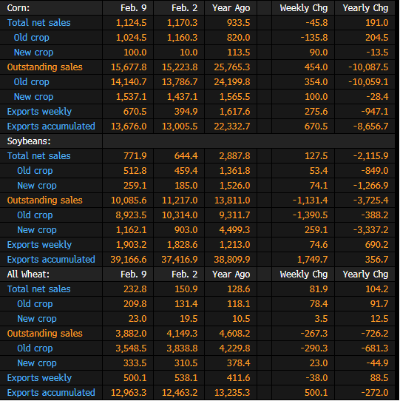The width and height of the screenshot is (400, 401).
Task: Select Corn Feb. 9 total net sales value 1,124.5
Action: pyautogui.click(x=132, y=23)
